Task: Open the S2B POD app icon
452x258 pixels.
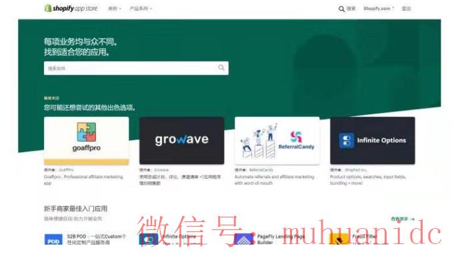Action: coord(53,239)
